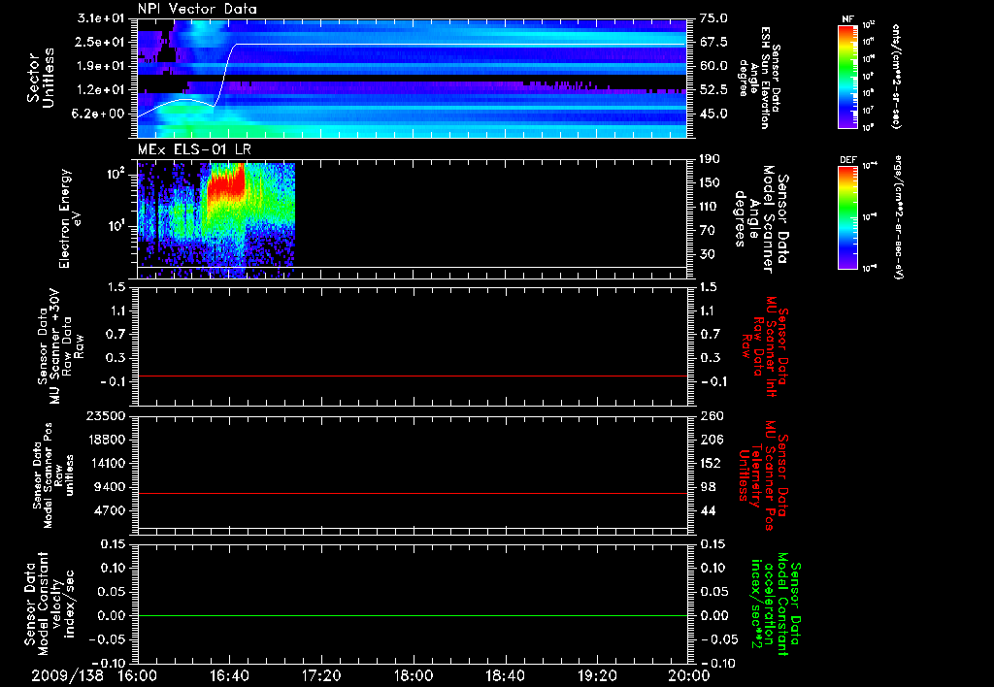Click the '20:00' time axis label
The image size is (994, 687).
pos(689,675)
